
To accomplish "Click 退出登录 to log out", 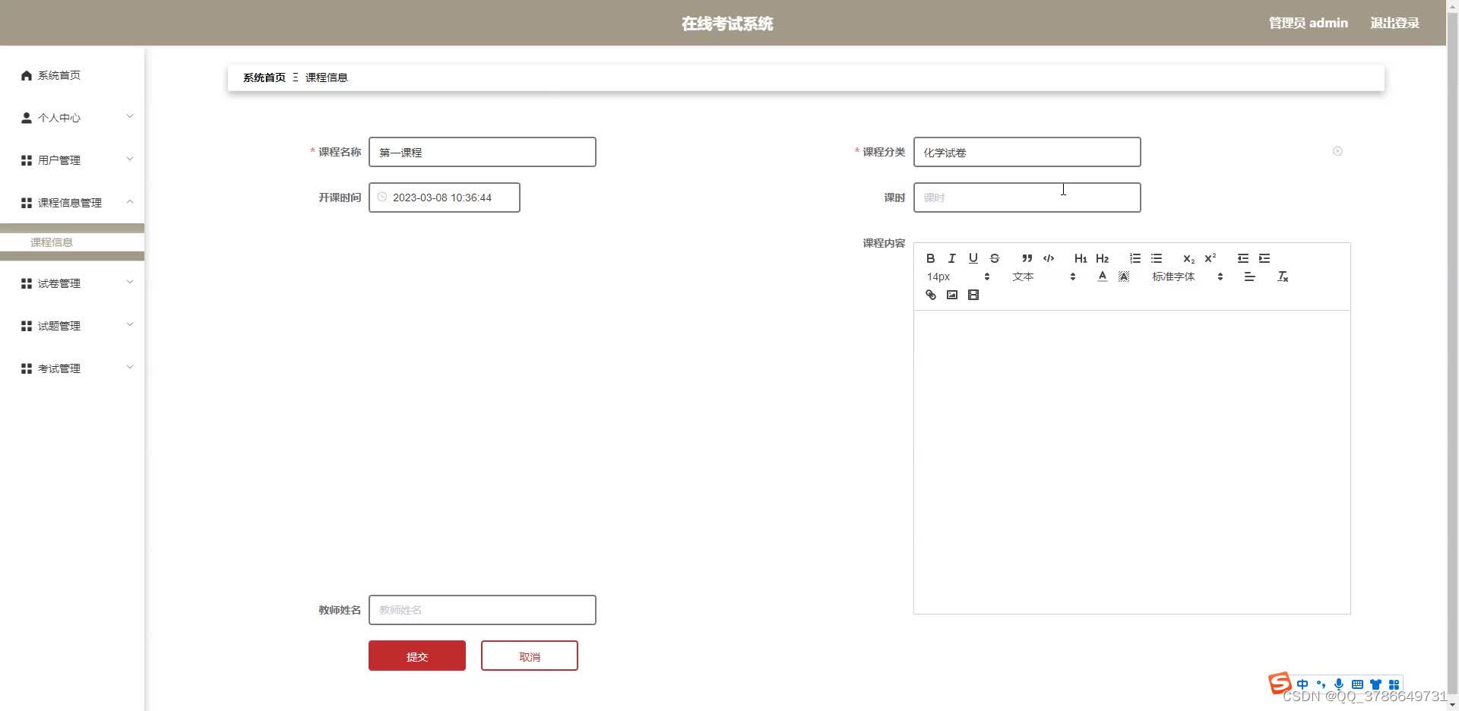I will click(1394, 23).
